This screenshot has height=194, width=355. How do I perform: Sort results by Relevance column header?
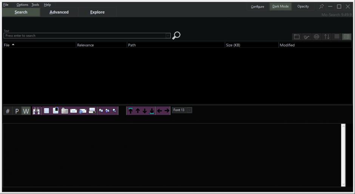tap(102, 45)
